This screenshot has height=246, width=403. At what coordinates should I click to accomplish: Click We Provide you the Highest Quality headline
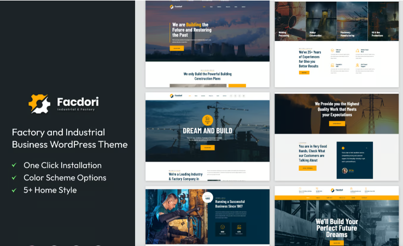pyautogui.click(x=337, y=109)
